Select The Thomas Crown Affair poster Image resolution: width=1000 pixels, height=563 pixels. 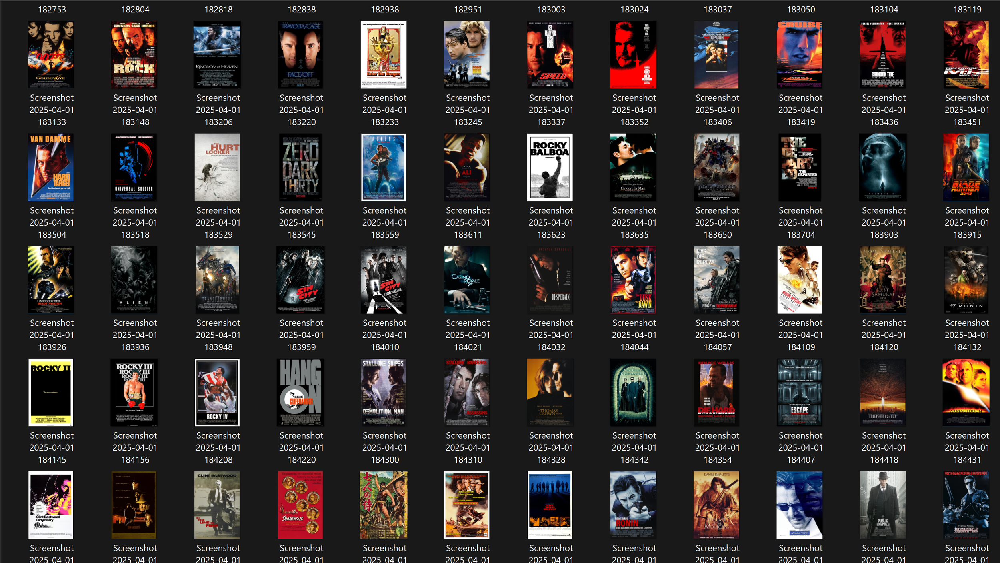point(550,392)
